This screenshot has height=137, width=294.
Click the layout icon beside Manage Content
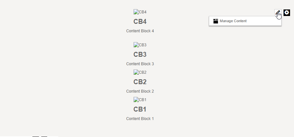click(x=216, y=21)
